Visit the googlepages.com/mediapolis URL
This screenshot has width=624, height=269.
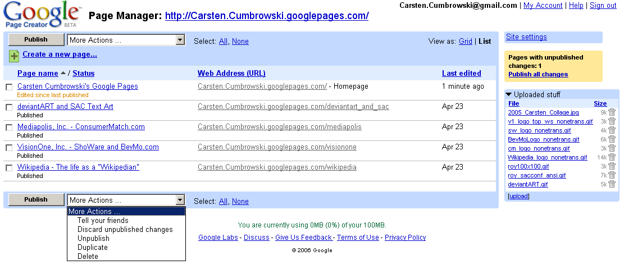point(280,127)
